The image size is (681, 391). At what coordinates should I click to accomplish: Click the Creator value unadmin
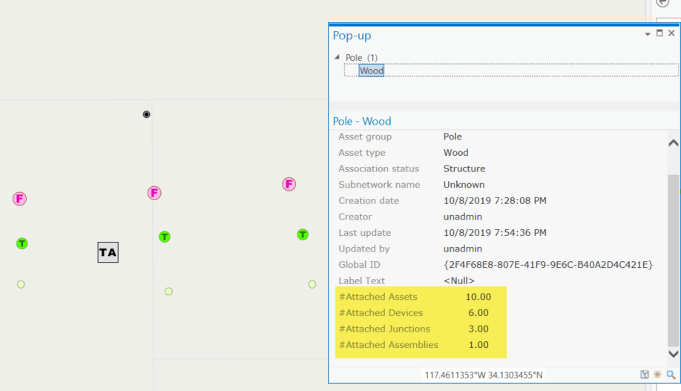click(463, 217)
